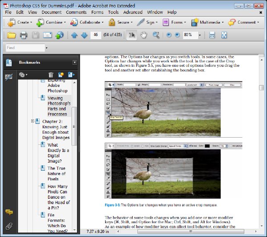Close the document with the small X
This screenshot has height=237, width=267.
[x=261, y=12]
